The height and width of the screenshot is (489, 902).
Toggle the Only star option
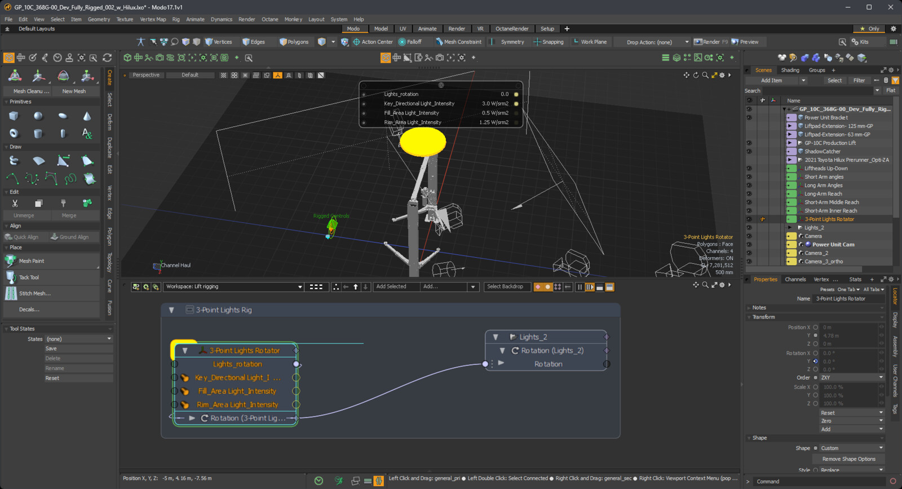pos(869,29)
